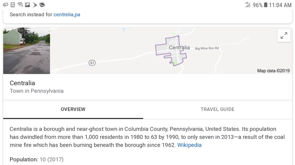
Task: Tap the Route 61 highway marker
Action: tap(92, 63)
